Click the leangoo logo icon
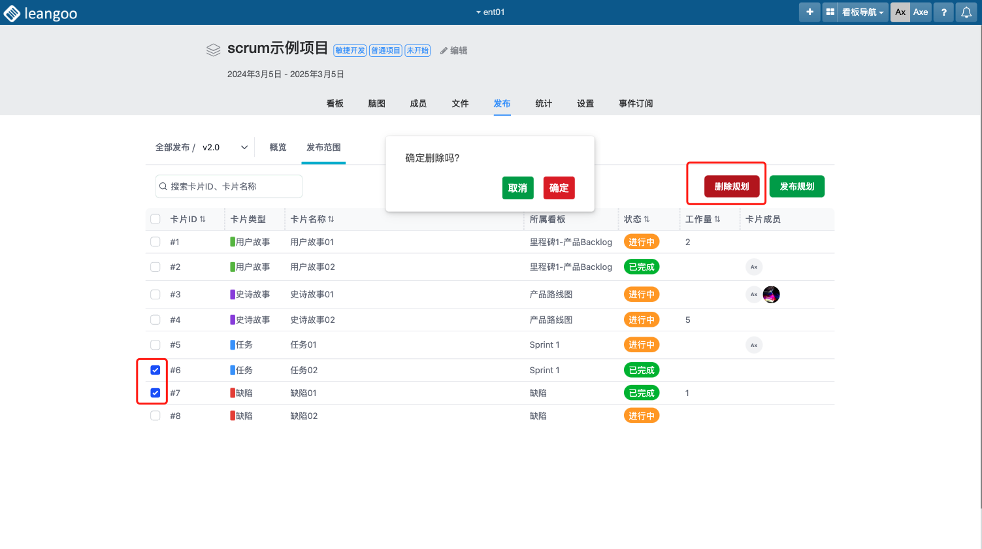 (12, 13)
